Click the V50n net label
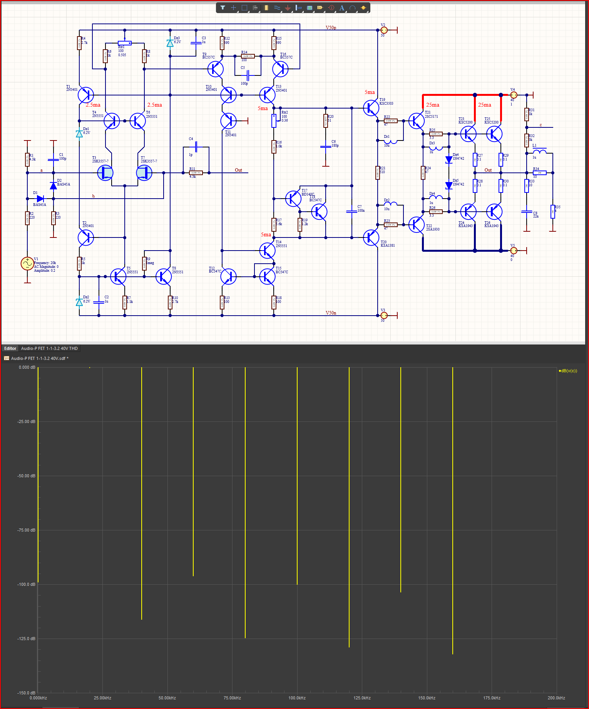The image size is (589, 709). coord(331,313)
